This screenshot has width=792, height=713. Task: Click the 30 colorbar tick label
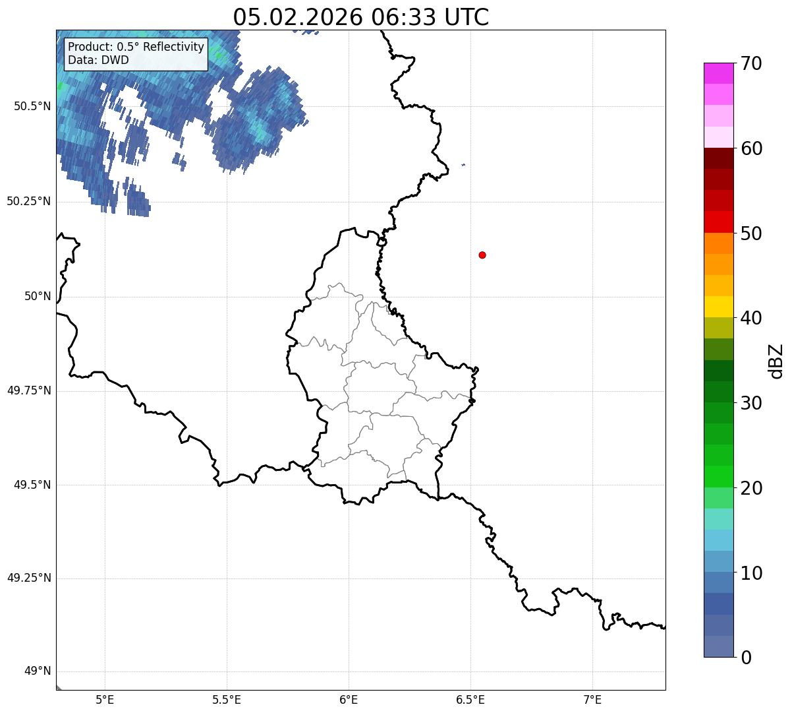point(751,403)
